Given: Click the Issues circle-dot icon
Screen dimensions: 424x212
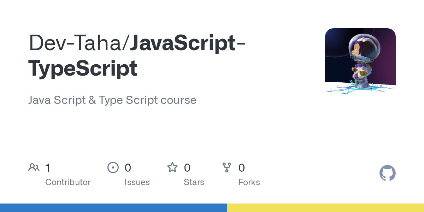Looking at the screenshot, I should [x=113, y=167].
